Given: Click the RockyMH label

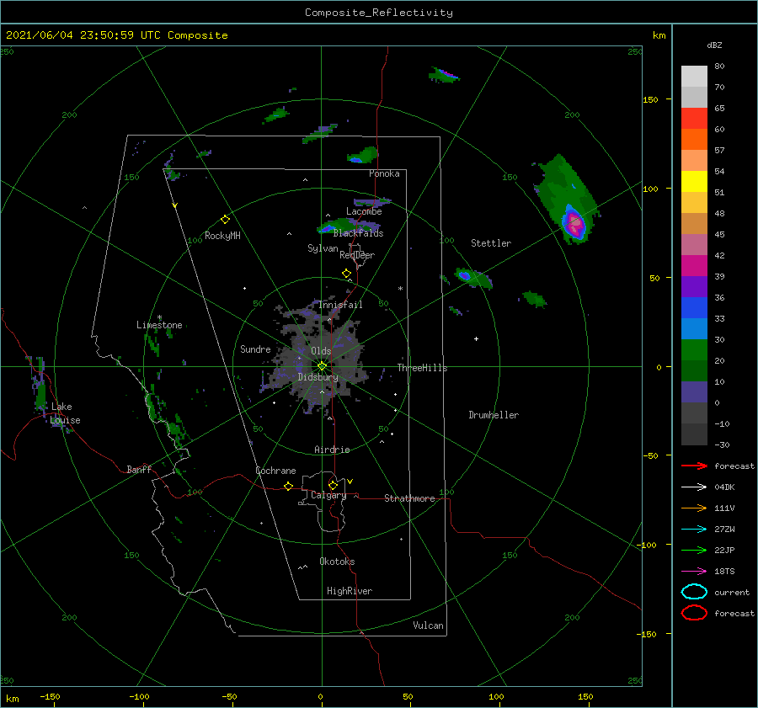Looking at the screenshot, I should (222, 236).
